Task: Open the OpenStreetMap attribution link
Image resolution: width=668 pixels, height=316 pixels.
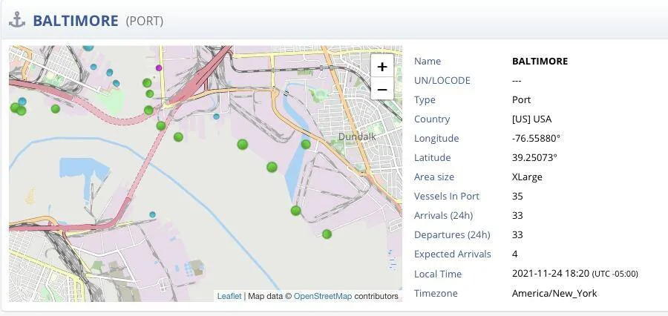Action: [323, 296]
